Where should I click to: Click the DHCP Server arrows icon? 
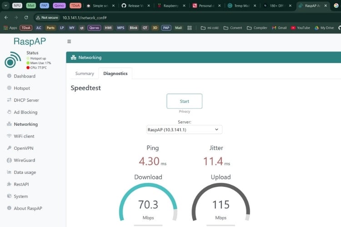pos(9,100)
